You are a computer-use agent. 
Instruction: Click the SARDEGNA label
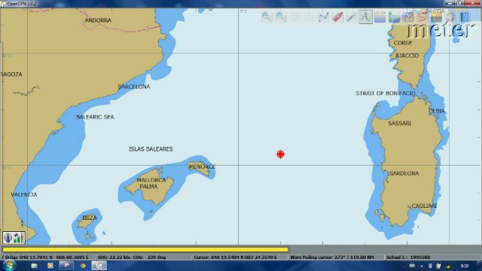click(404, 173)
